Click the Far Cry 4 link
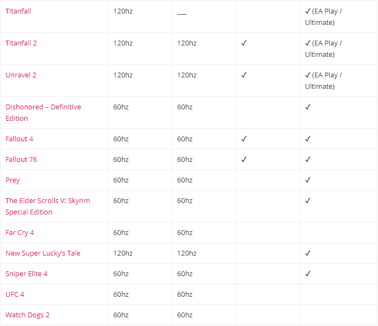Screen dimensions: 378x326 pos(19,233)
